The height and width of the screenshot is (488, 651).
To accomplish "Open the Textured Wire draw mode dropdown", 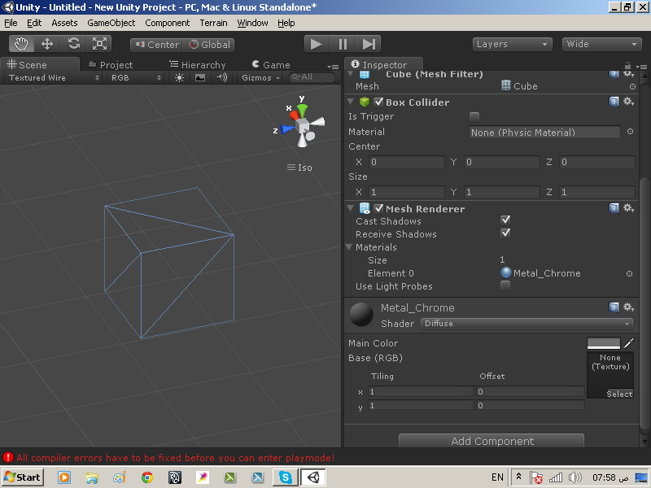I will click(54, 77).
